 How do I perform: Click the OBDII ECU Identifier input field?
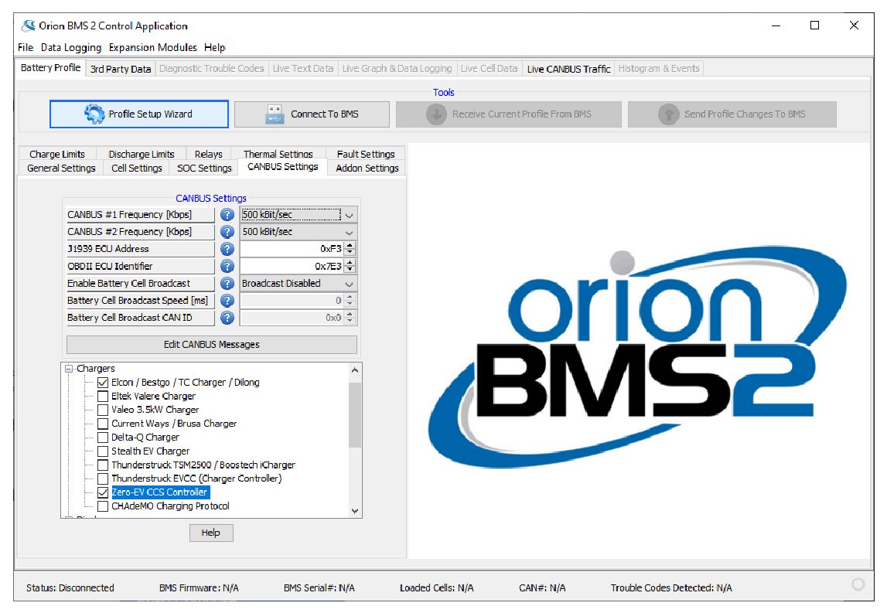[292, 267]
